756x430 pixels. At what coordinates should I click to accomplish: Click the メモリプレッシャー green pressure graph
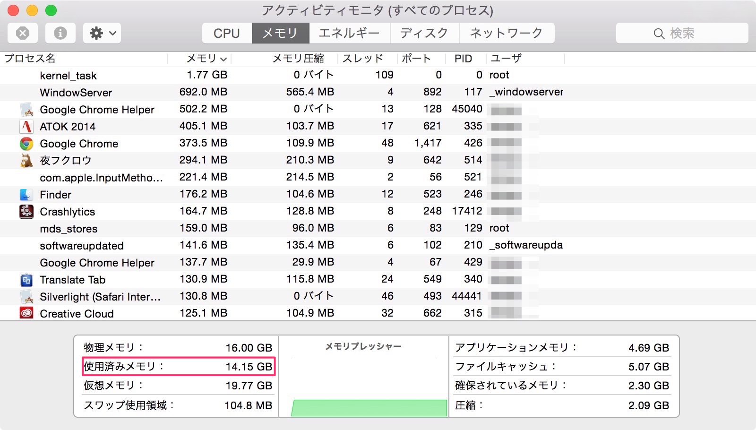tap(369, 408)
